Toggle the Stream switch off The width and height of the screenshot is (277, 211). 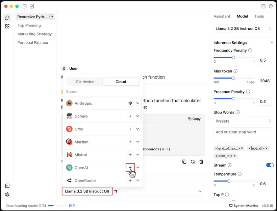click(x=270, y=165)
